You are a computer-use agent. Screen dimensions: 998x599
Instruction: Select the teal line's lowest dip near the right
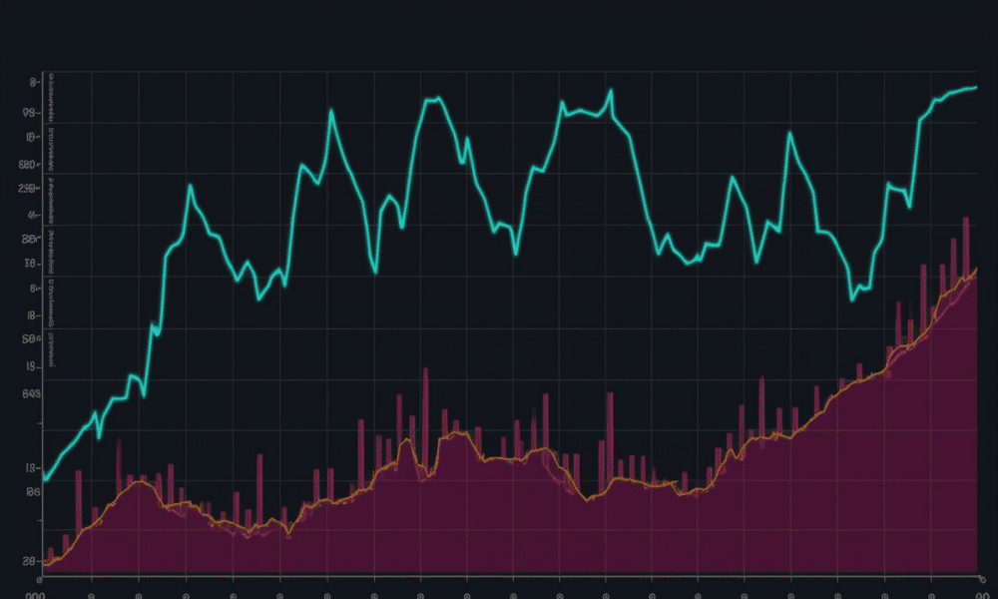pos(851,299)
